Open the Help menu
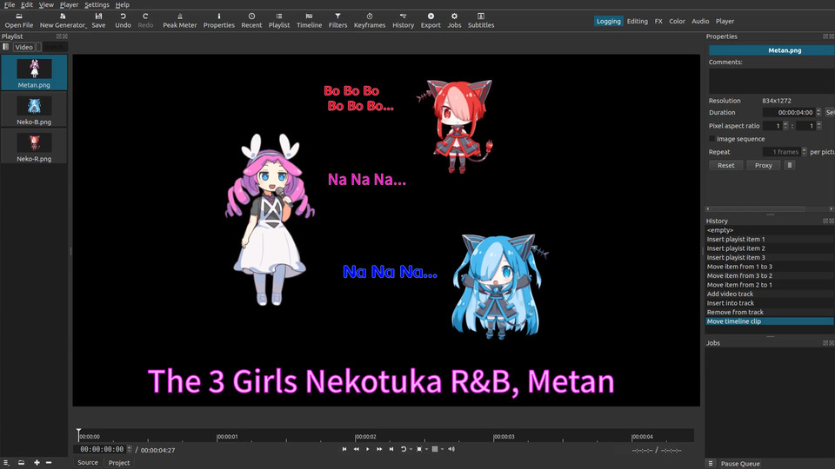This screenshot has width=835, height=469. point(123,5)
